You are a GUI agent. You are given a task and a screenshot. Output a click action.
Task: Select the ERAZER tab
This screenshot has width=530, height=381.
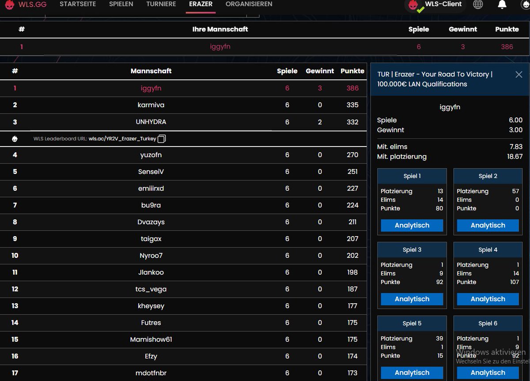pos(201,4)
